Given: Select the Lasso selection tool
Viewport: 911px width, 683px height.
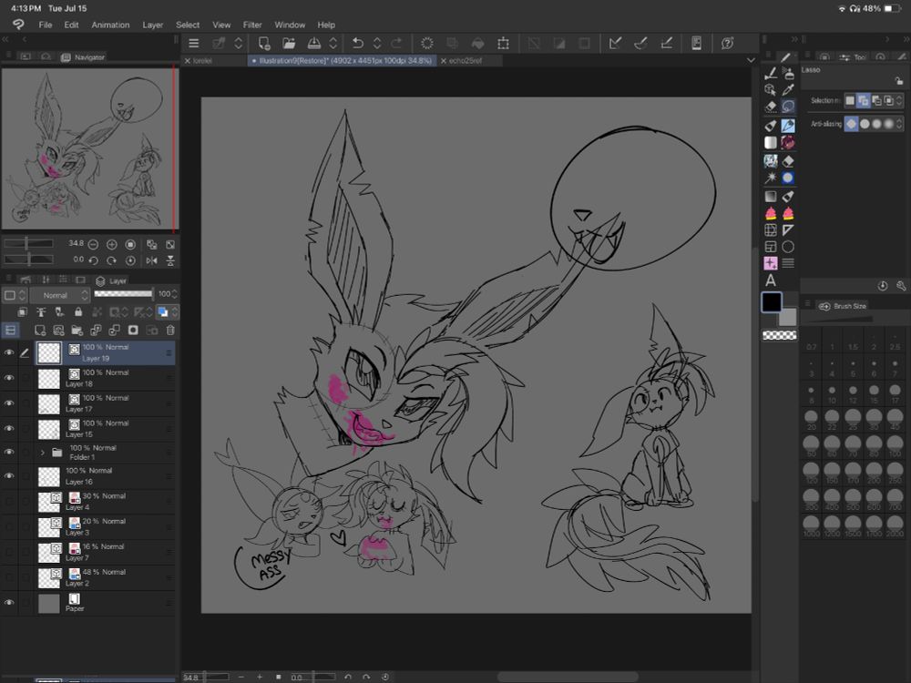Looking at the screenshot, I should [788, 107].
